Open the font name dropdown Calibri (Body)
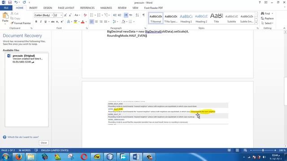Screen dimensions: 287x161 click(52, 15)
